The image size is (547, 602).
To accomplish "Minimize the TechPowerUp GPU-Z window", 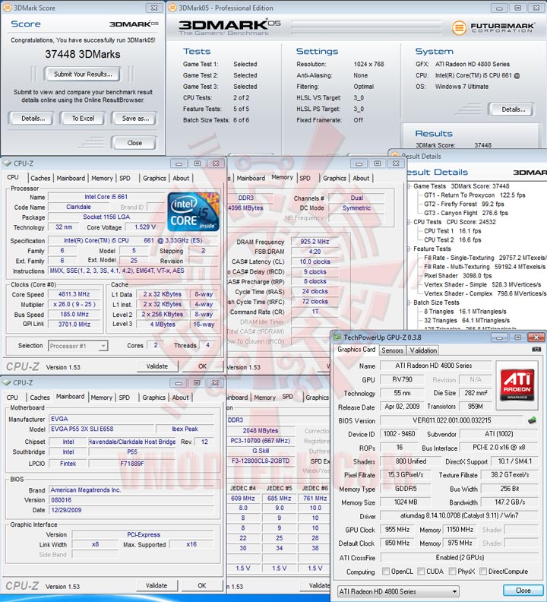I will point(499,337).
